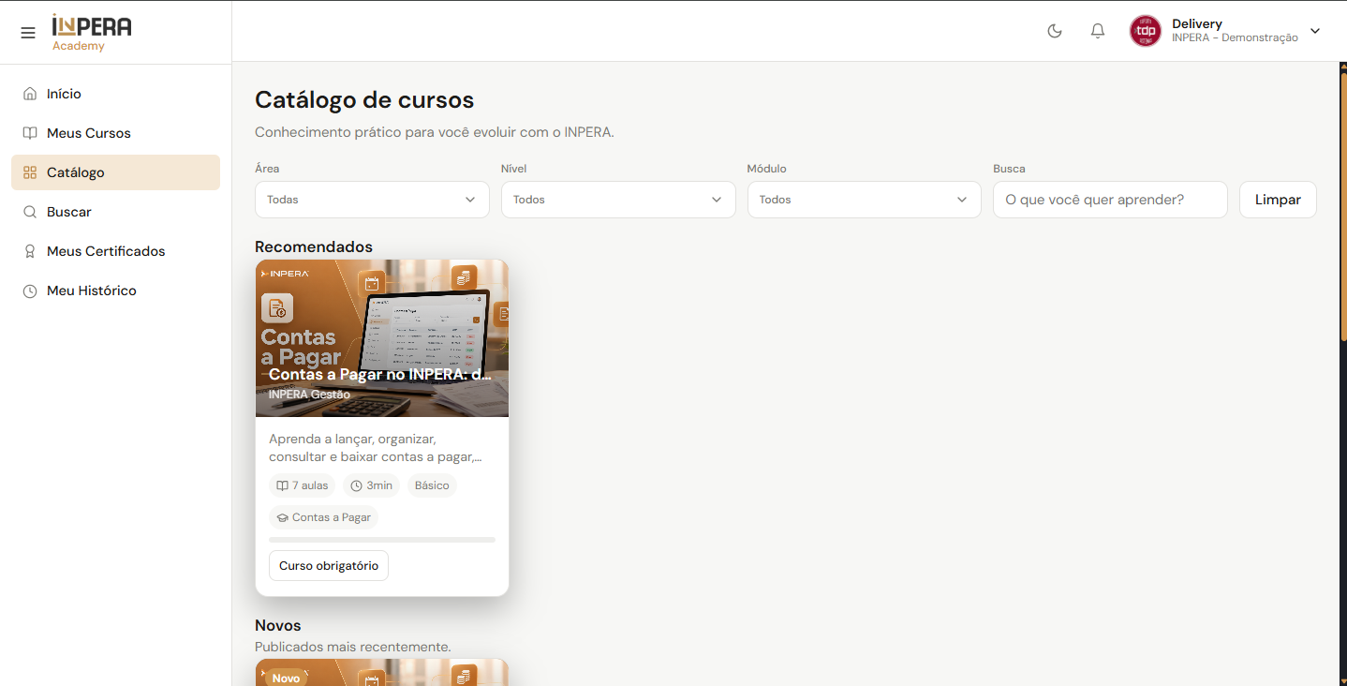This screenshot has height=686, width=1347.
Task: Open the Nível filter dropdown
Action: pyautogui.click(x=618, y=200)
